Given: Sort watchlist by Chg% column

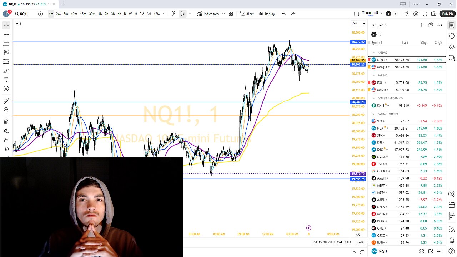Looking at the screenshot, I should point(438,42).
